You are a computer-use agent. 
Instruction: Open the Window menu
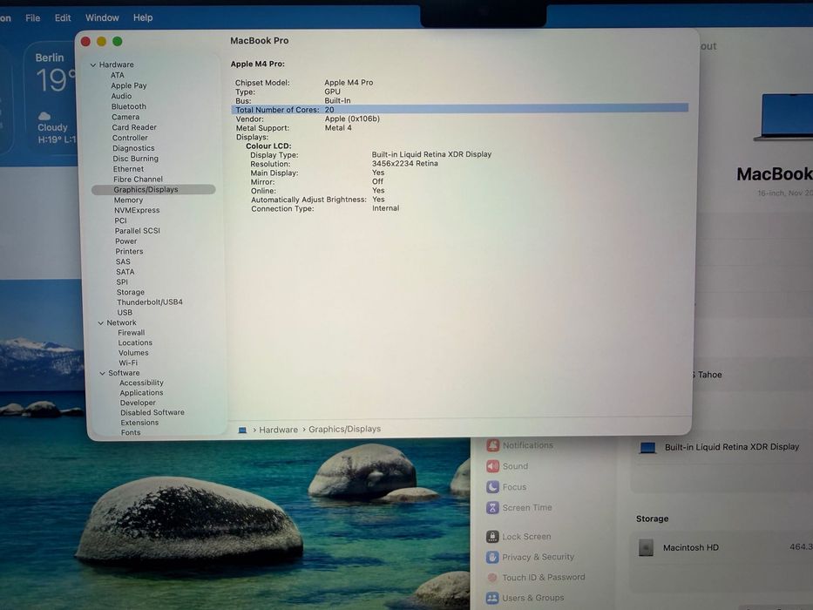(x=102, y=17)
